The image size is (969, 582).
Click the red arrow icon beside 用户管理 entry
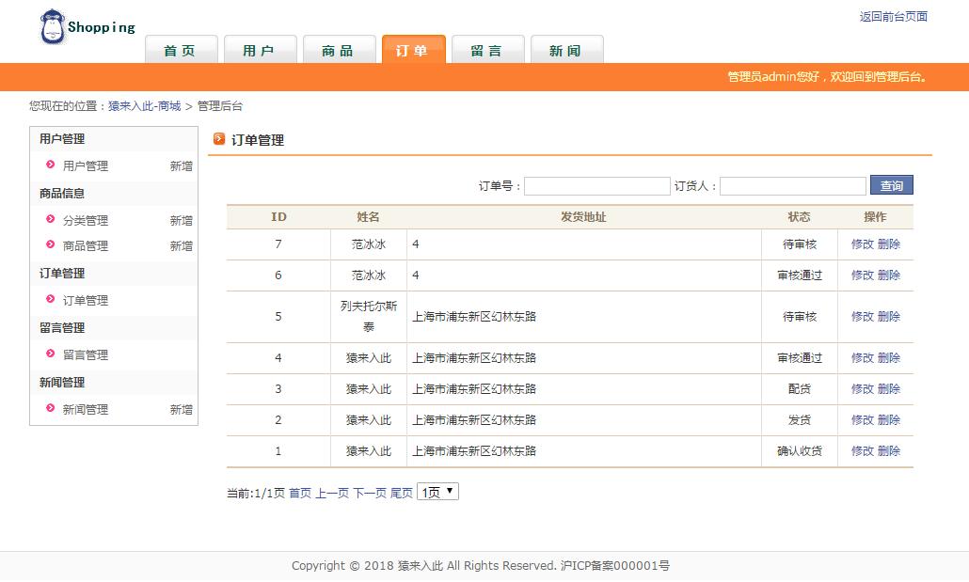point(50,165)
